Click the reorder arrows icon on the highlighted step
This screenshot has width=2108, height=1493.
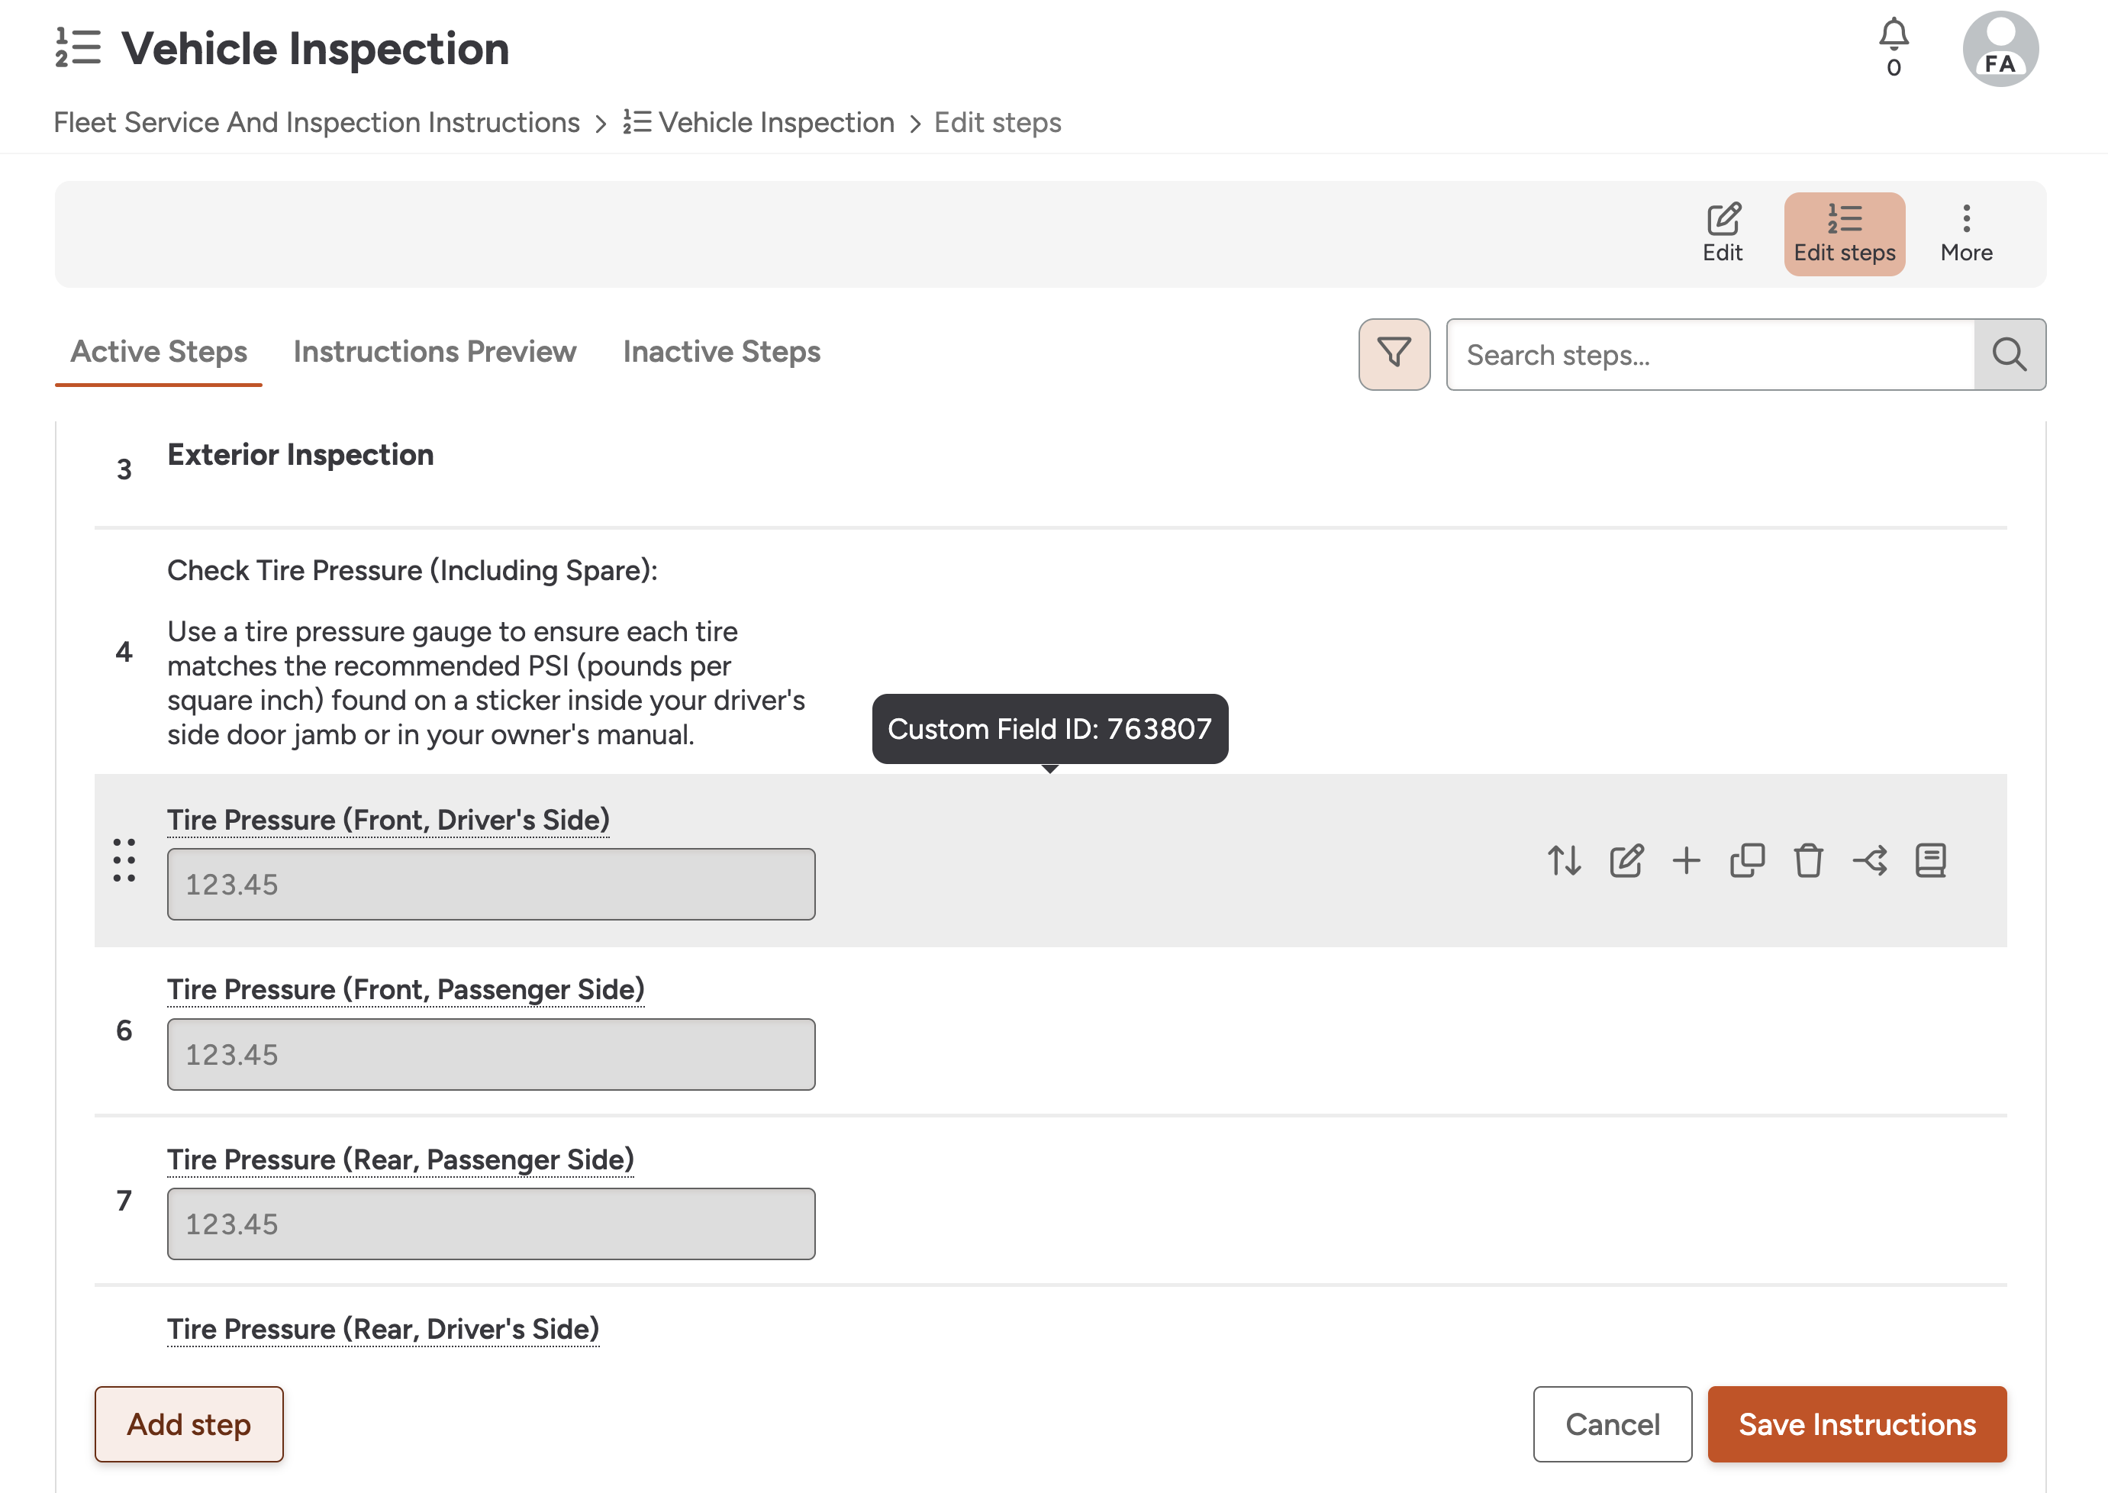[x=1564, y=860]
